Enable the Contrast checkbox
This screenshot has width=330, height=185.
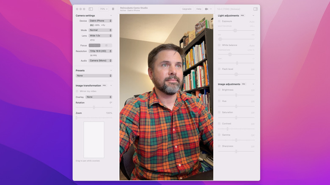tap(219, 124)
